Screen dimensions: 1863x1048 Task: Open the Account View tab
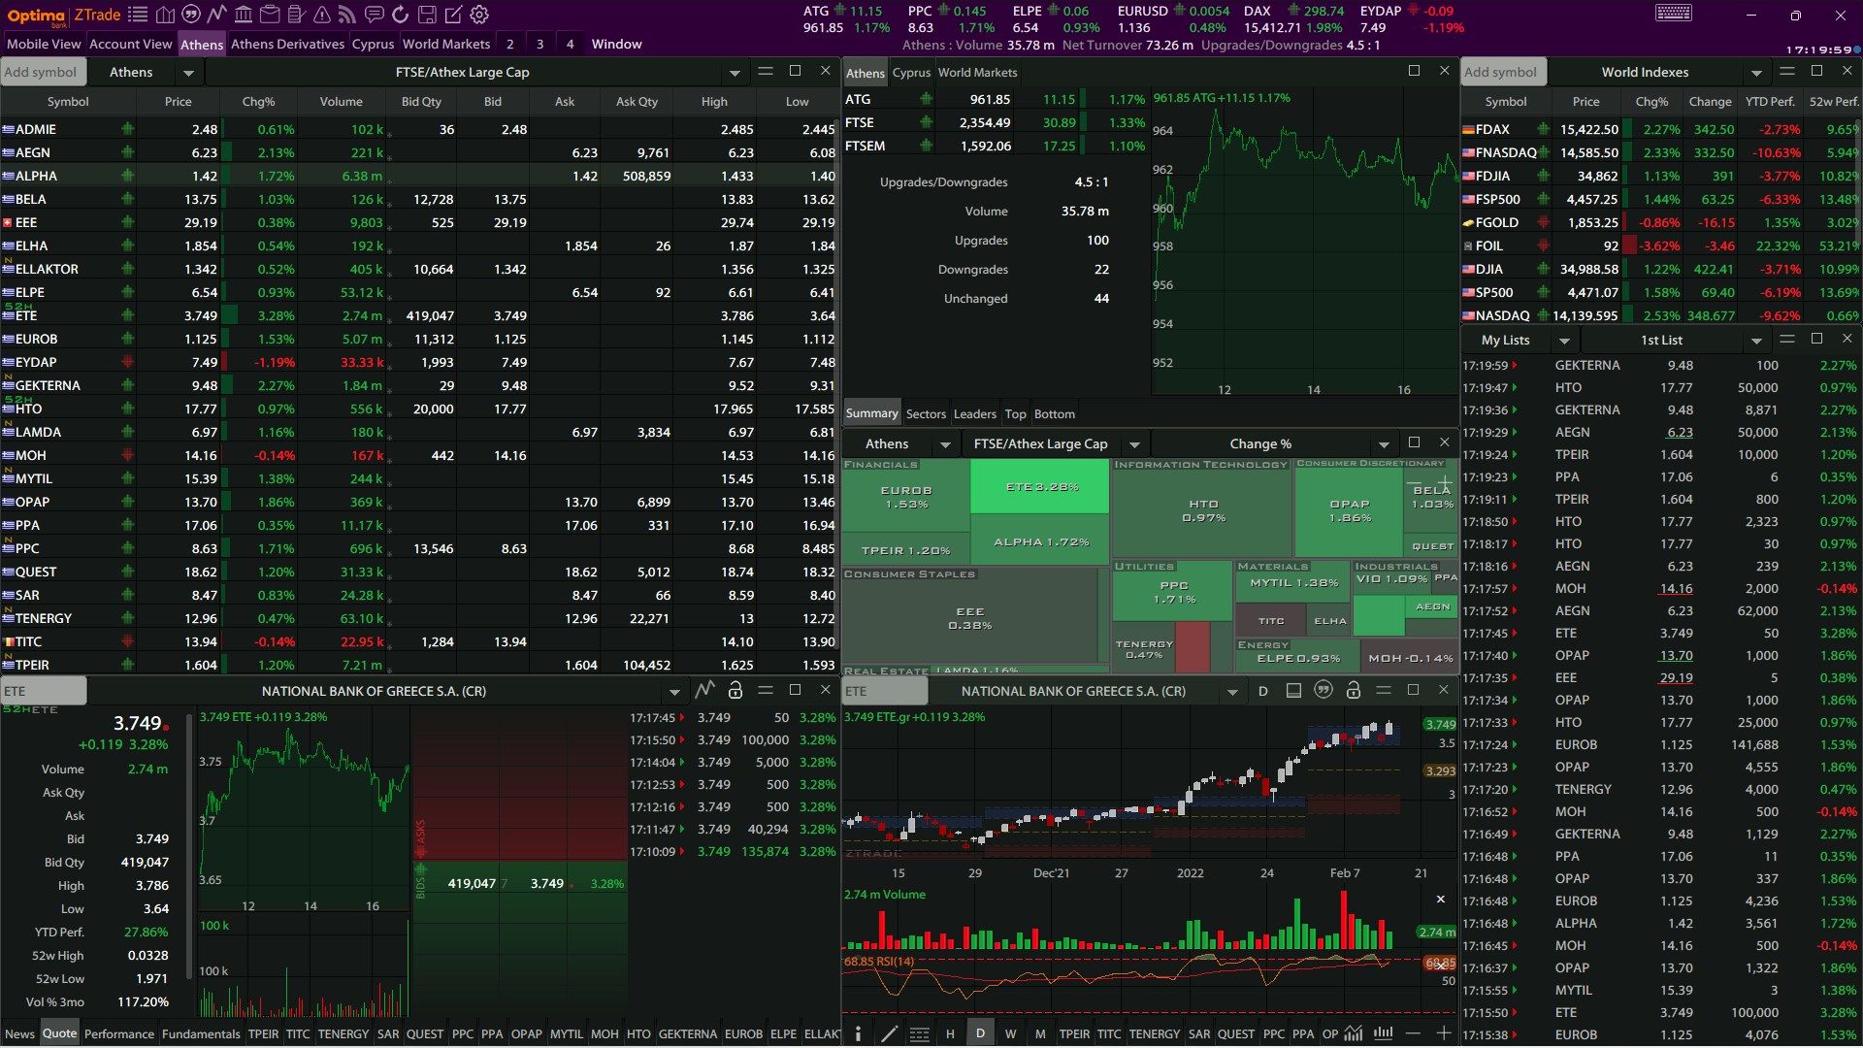click(130, 44)
